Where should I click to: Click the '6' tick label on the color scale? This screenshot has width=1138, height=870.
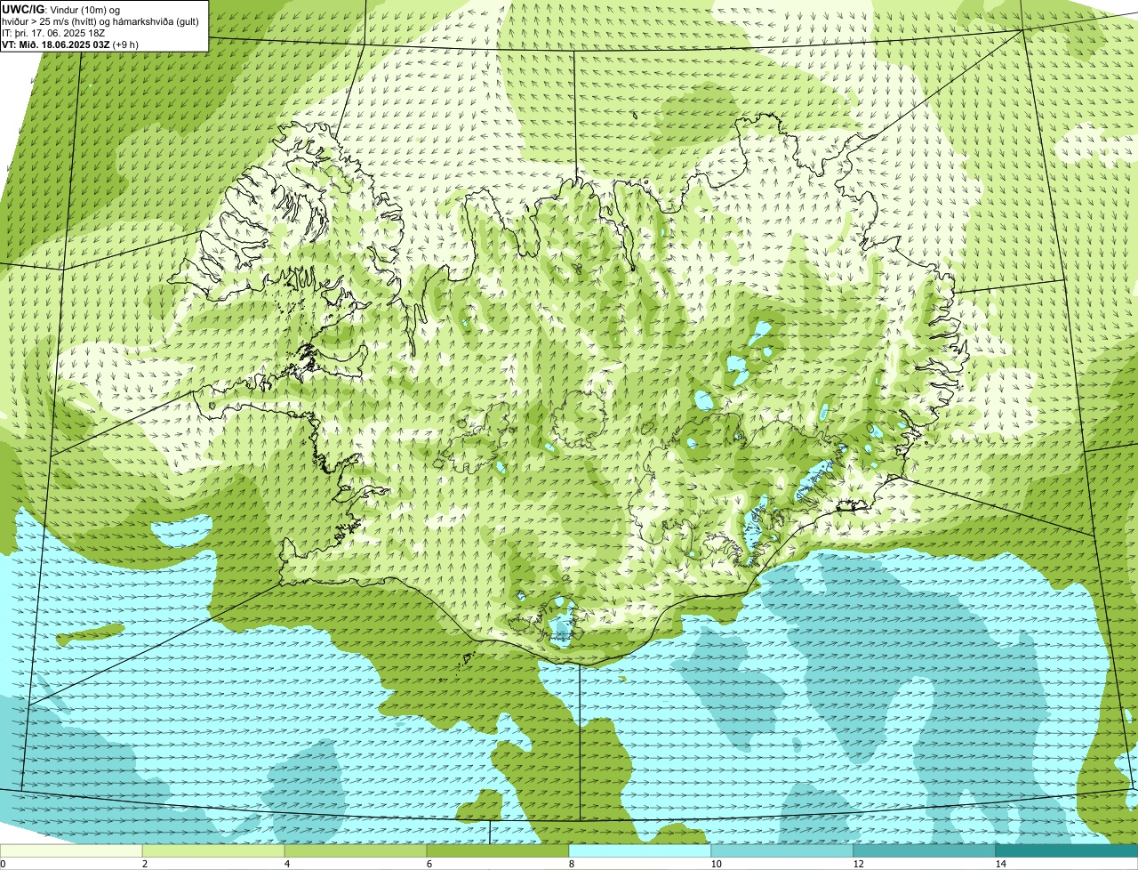(429, 864)
